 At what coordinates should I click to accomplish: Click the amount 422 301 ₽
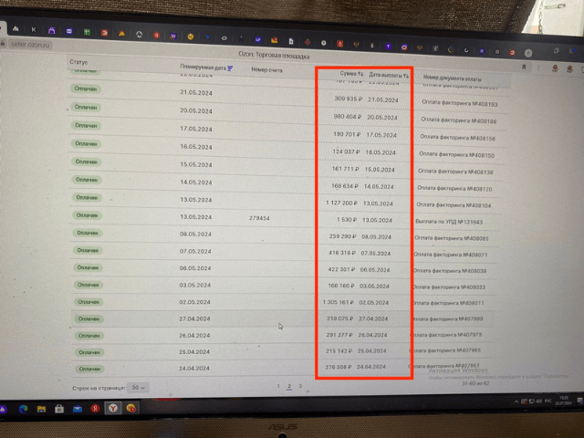point(341,269)
